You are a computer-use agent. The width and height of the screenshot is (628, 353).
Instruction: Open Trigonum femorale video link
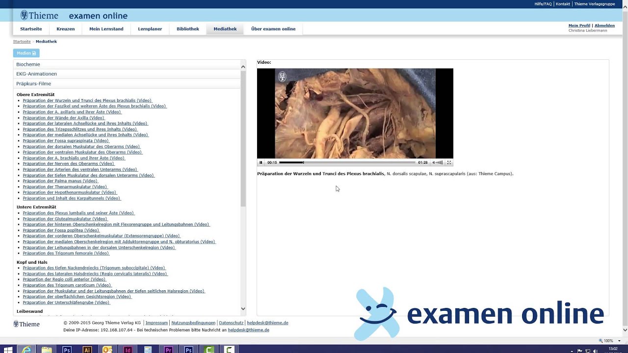click(66, 253)
